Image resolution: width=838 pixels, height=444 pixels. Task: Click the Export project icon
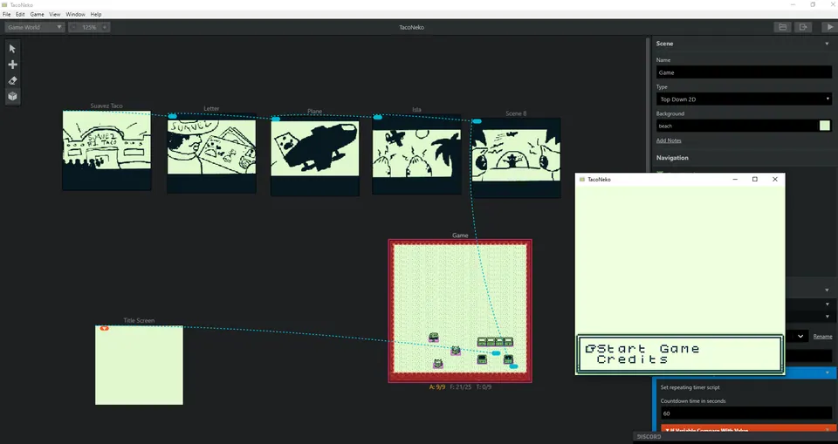(x=803, y=27)
